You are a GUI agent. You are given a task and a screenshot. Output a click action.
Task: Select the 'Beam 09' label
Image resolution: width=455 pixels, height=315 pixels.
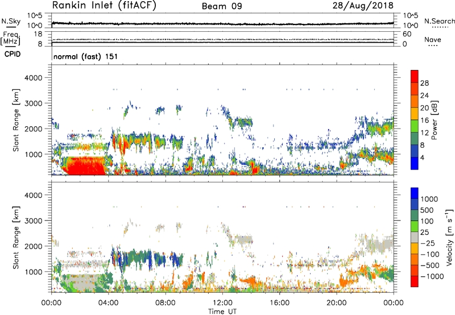coord(222,6)
